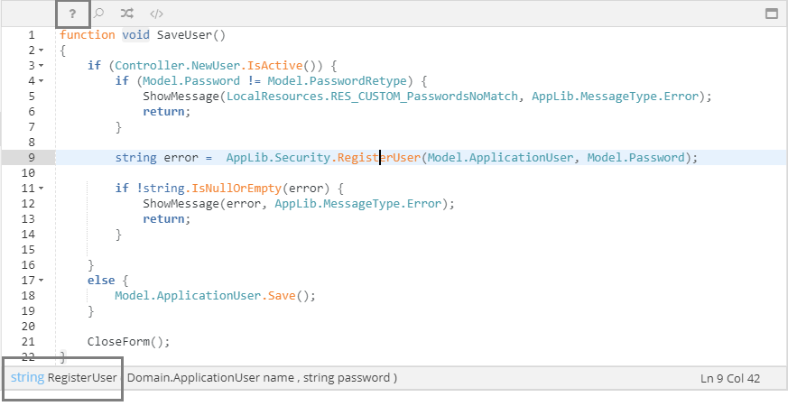Image resolution: width=788 pixels, height=406 pixels.
Task: Click the search magnifier icon in toolbar
Action: (99, 14)
